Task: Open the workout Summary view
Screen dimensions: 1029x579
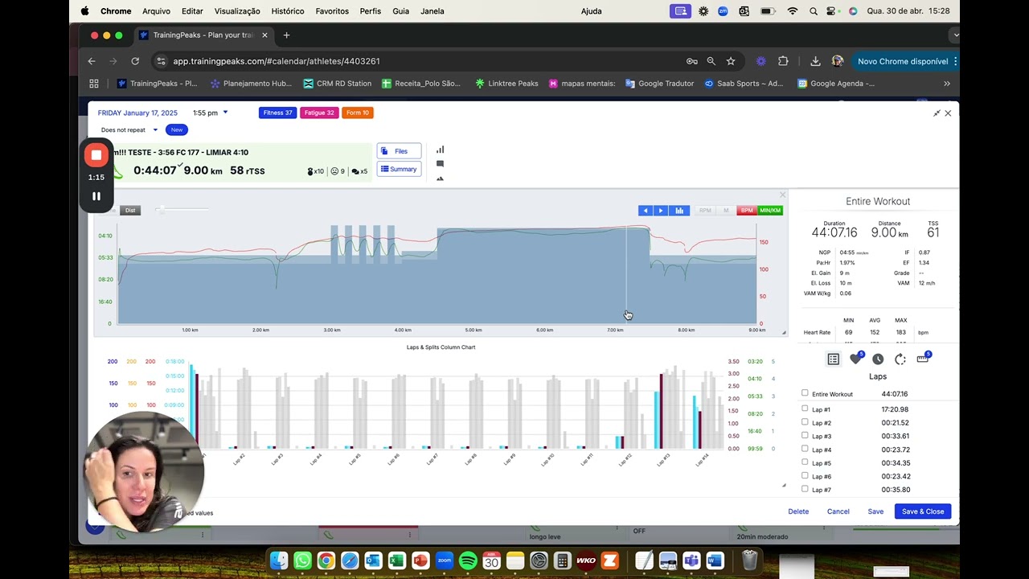Action: point(399,169)
